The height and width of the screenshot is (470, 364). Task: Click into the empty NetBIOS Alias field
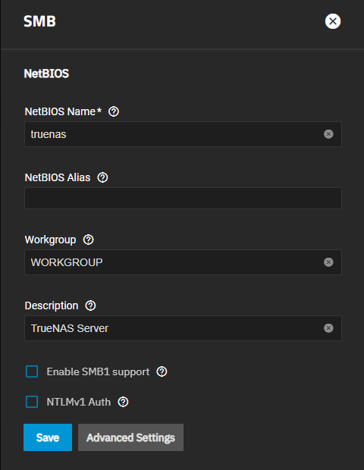[x=183, y=198]
